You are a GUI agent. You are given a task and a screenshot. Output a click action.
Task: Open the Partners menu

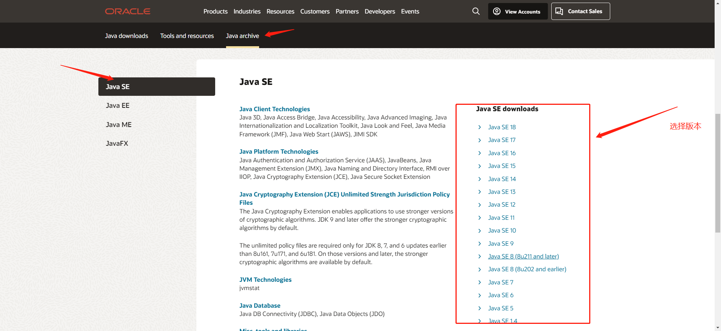tap(347, 11)
